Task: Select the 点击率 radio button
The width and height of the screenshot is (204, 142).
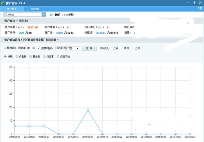Action: [x=44, y=57]
